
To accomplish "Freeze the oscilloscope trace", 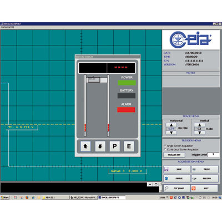I will tap(177, 178).
